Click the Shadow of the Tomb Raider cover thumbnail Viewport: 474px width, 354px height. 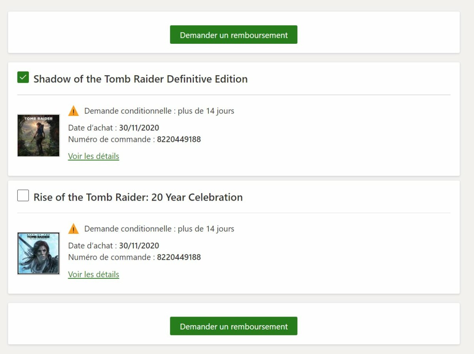tap(38, 135)
